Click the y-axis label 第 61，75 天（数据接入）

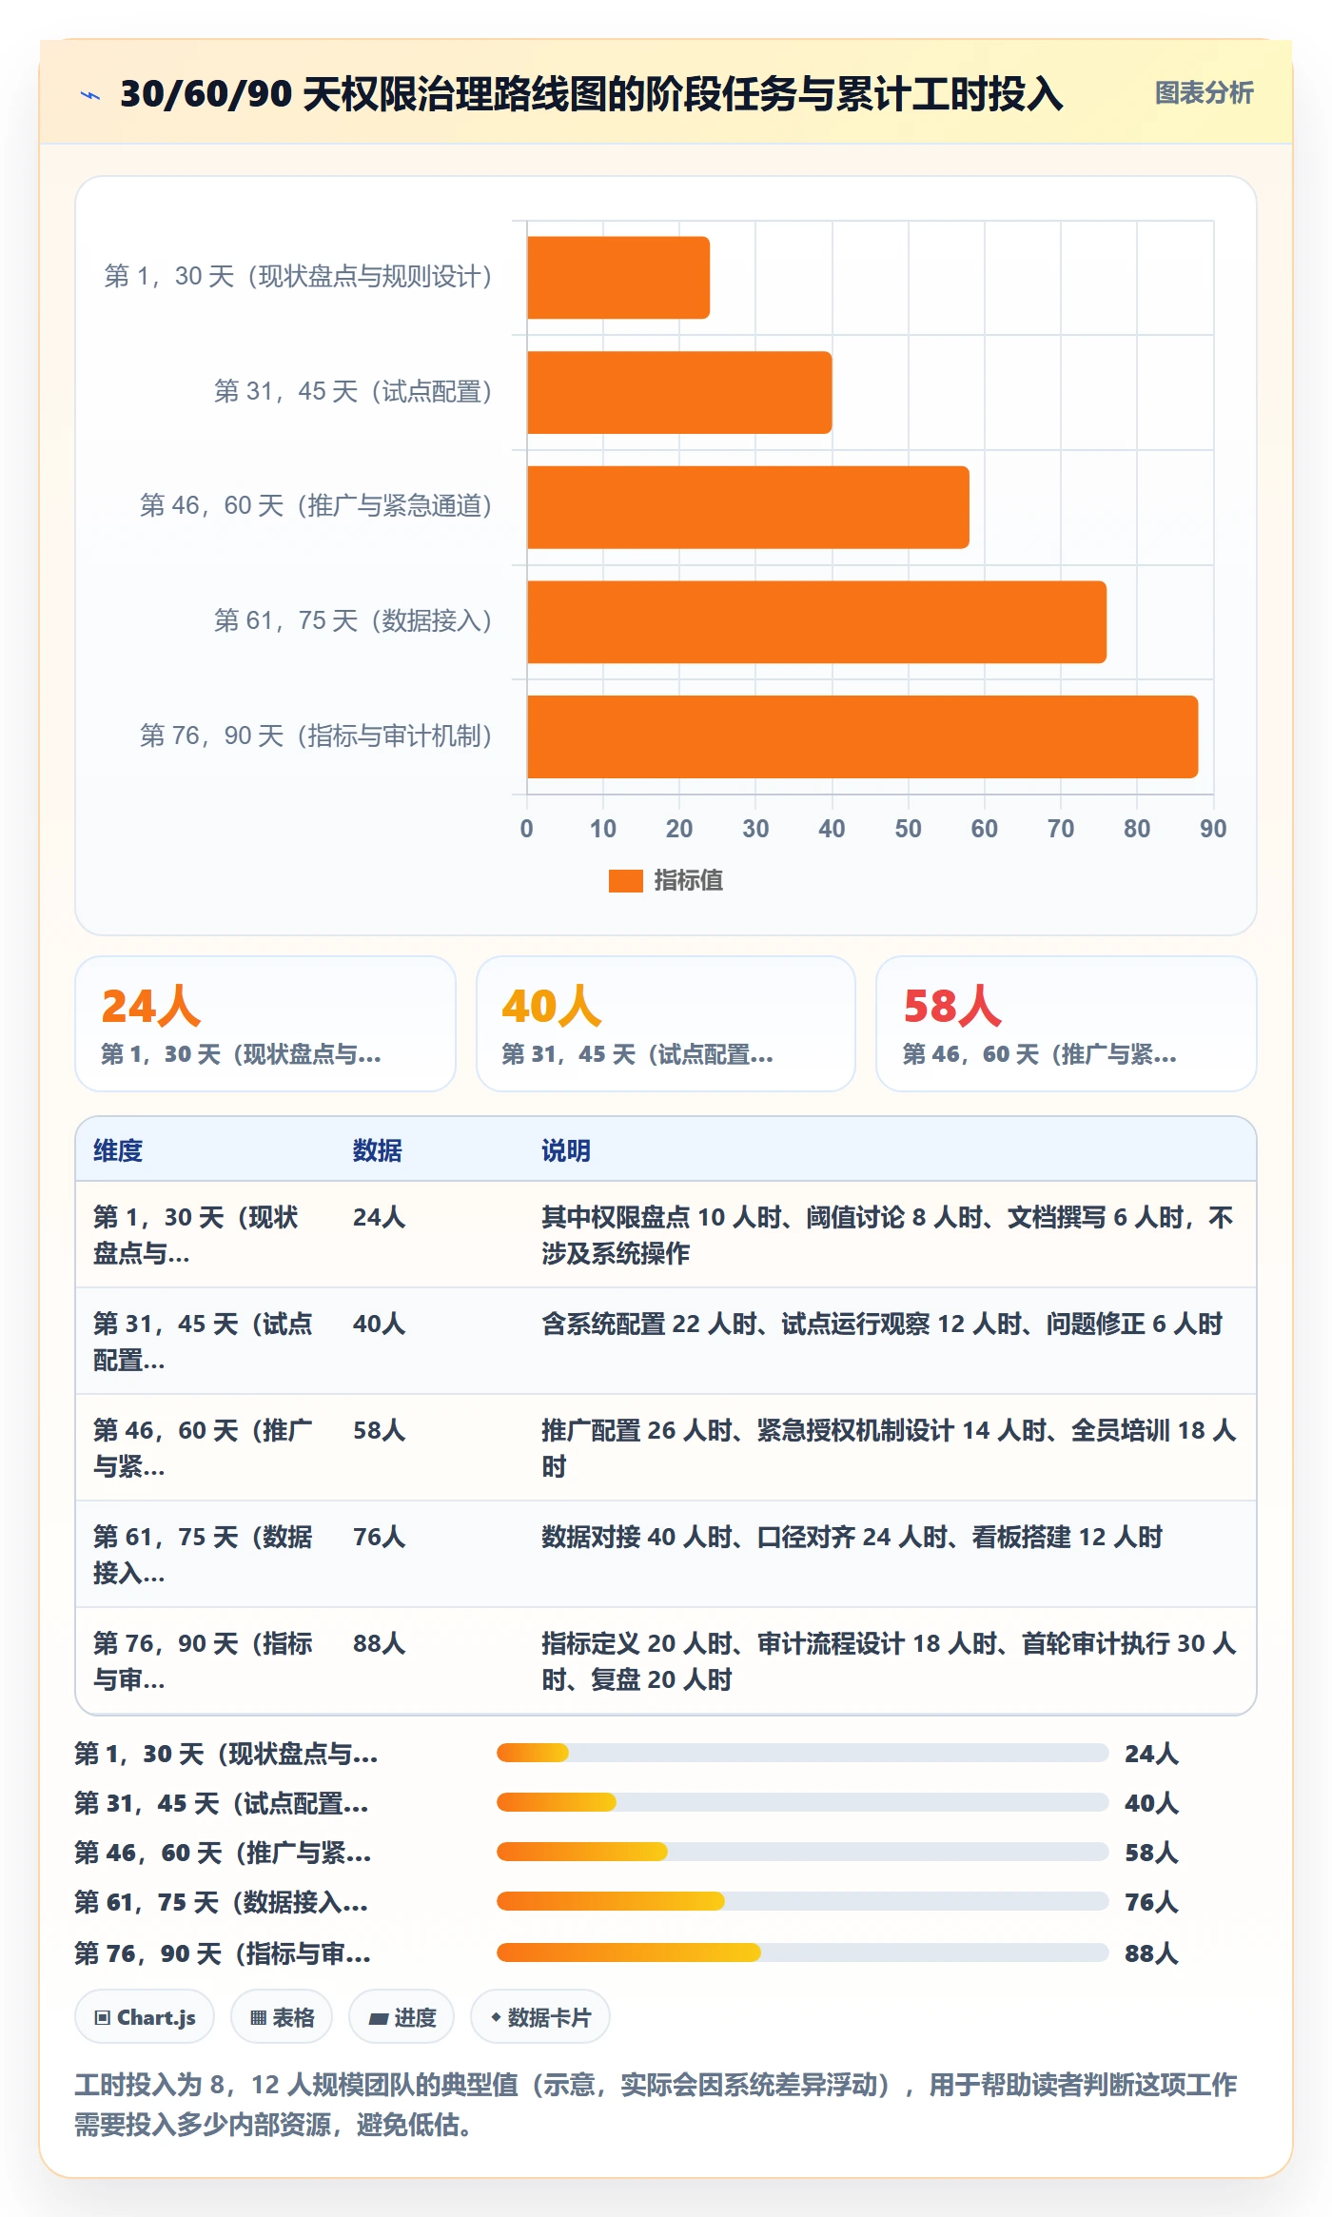(353, 621)
